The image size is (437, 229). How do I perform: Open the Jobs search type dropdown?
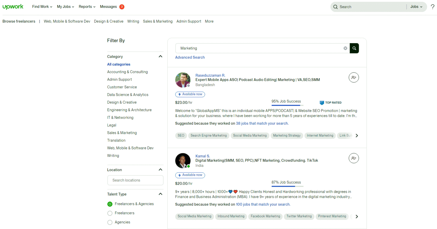click(416, 7)
